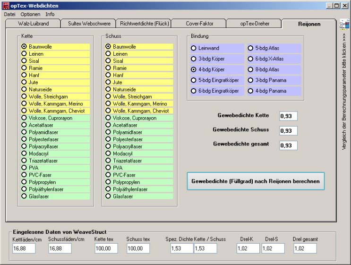Screen dimensions: 351x265
Task: Select PVA in Schuss group
Action: pos(139,168)
